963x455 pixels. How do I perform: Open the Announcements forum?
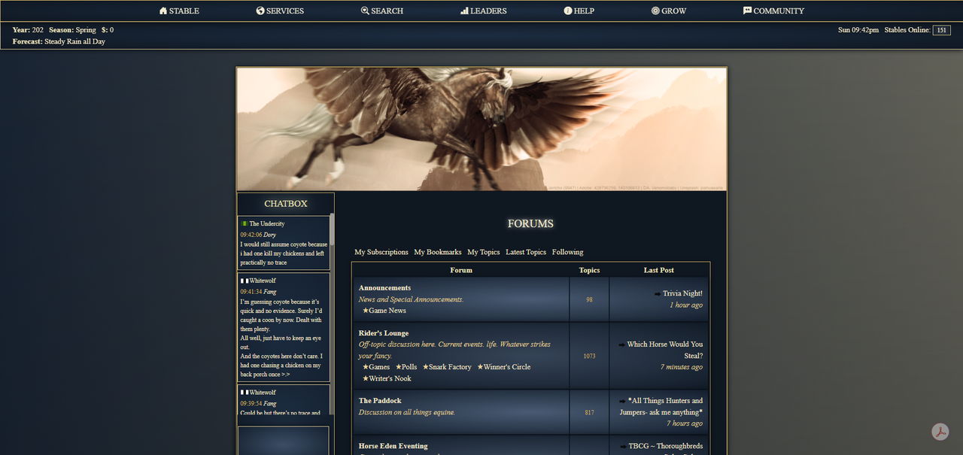385,288
